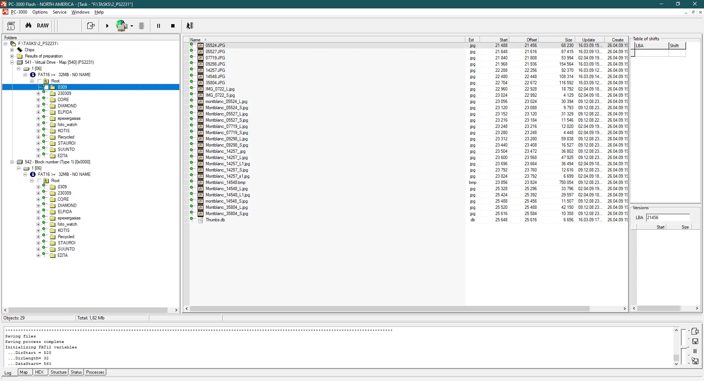Open the Service menu
This screenshot has width=704, height=381.
click(59, 12)
